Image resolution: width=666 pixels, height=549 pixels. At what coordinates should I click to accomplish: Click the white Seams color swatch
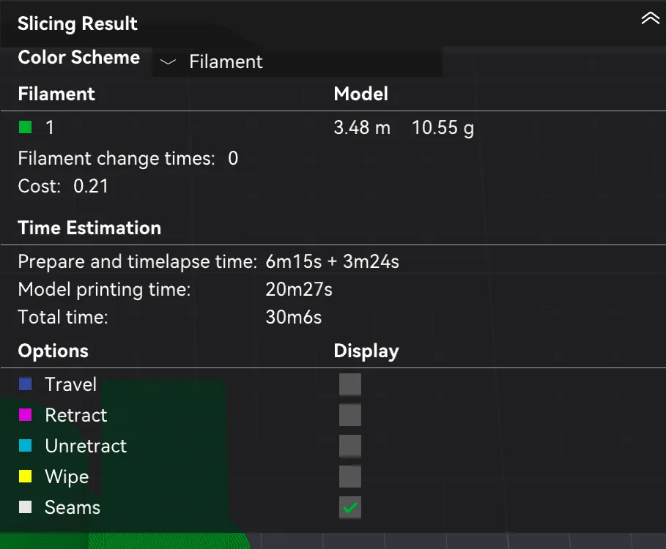[x=26, y=507]
